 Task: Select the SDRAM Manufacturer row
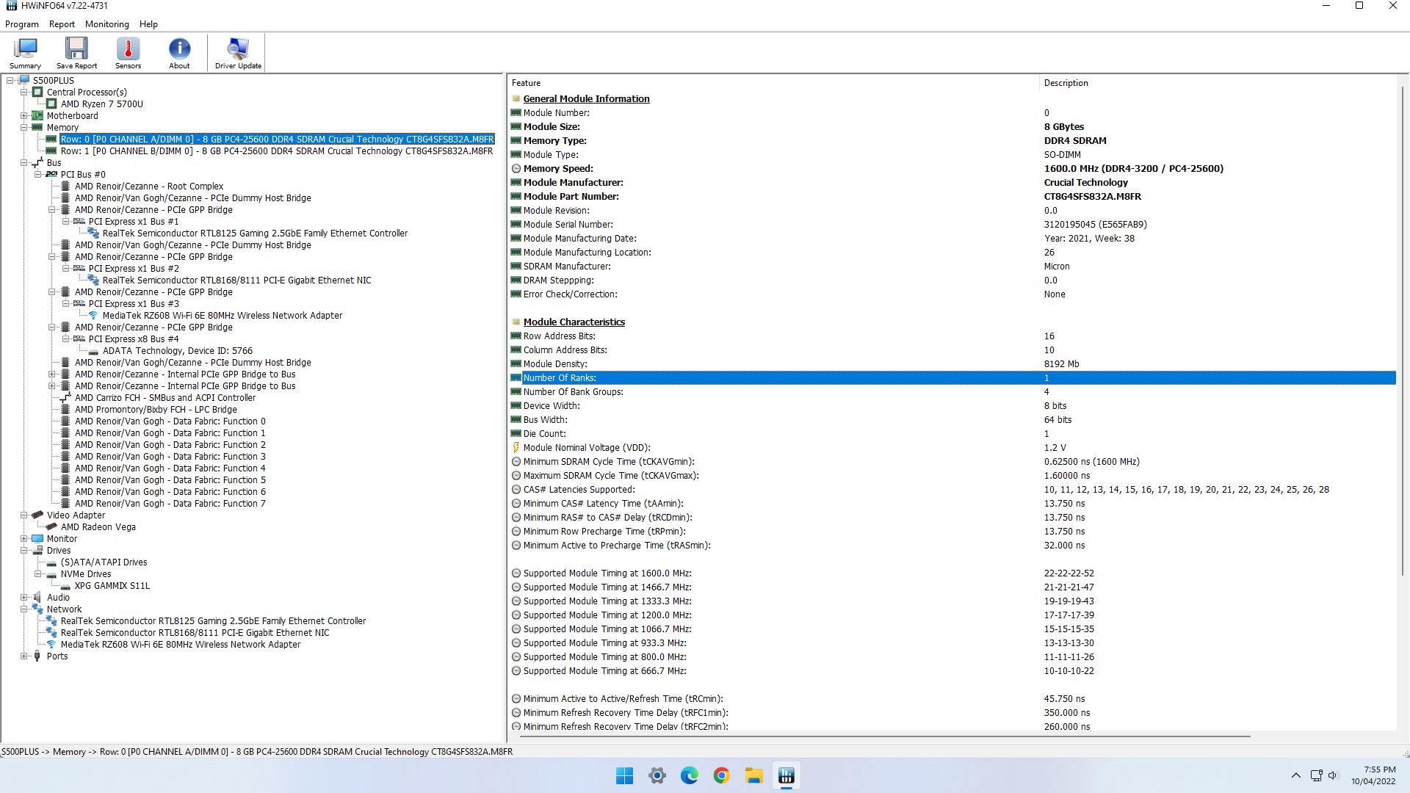click(952, 267)
